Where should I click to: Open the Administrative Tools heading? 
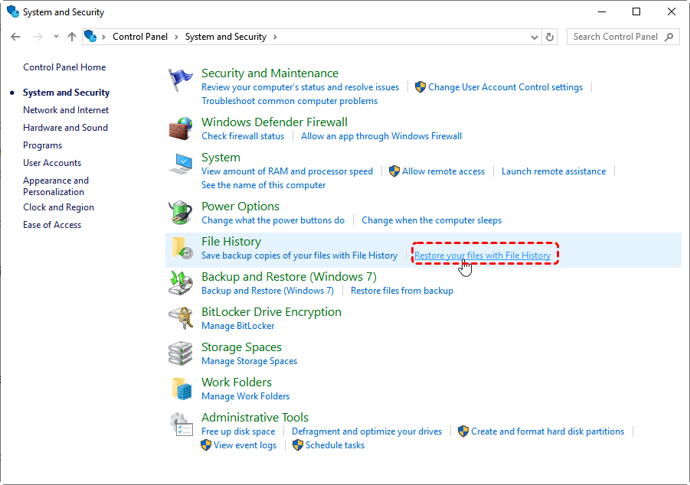(x=255, y=417)
